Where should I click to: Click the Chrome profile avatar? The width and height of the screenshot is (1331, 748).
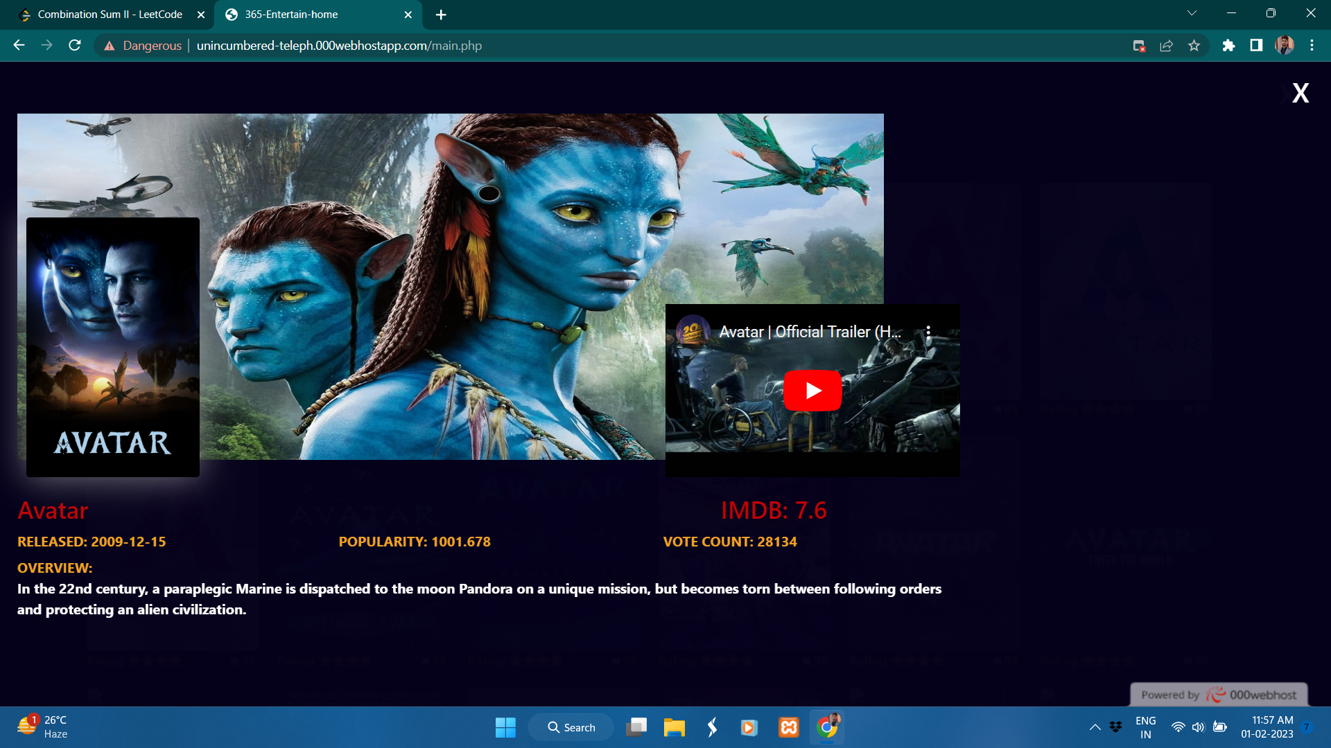point(1285,46)
